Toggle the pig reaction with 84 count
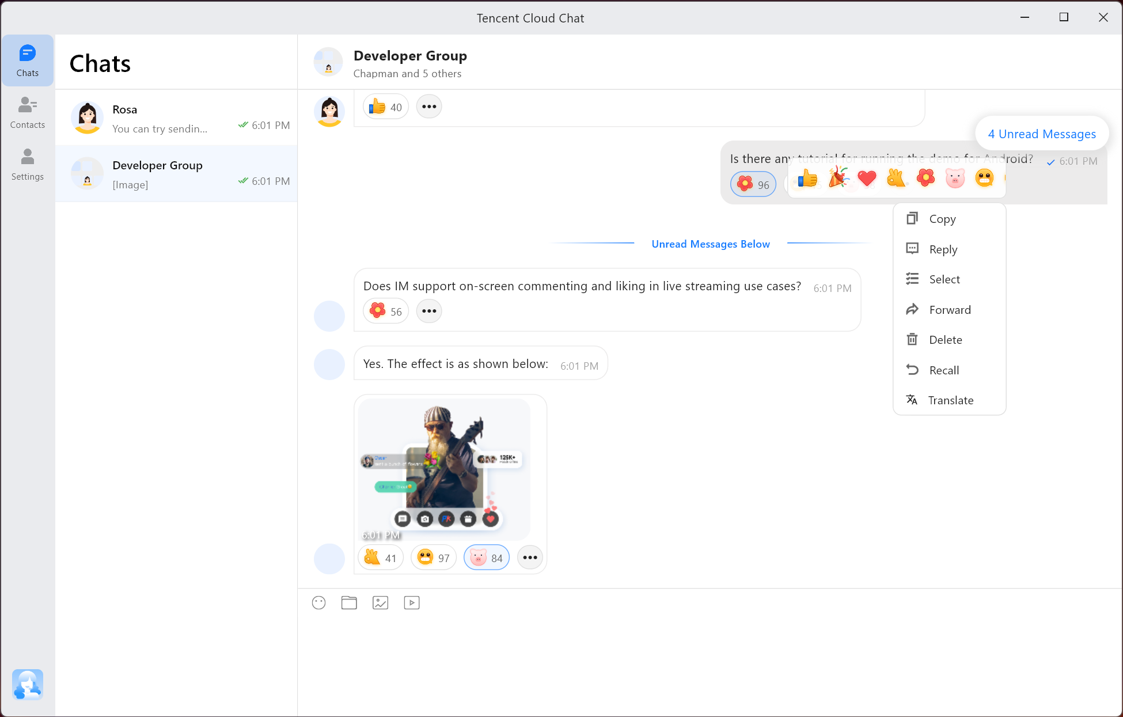Image resolution: width=1123 pixels, height=717 pixels. (486, 557)
